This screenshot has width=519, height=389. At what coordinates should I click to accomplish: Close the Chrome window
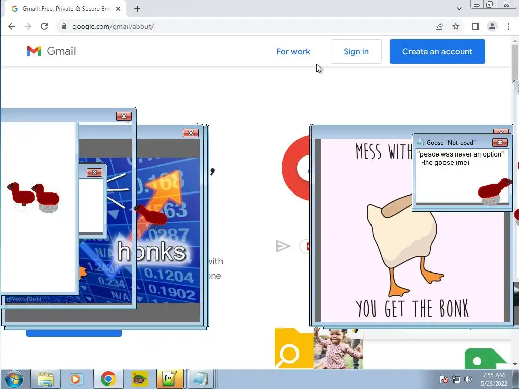507,5
